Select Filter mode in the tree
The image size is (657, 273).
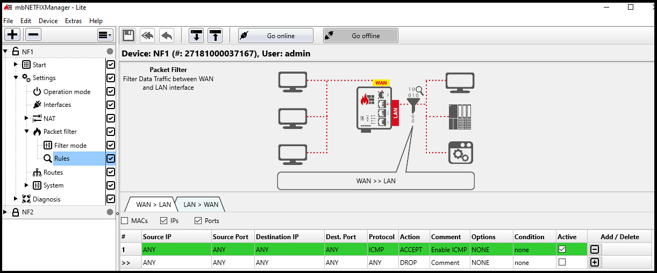70,146
